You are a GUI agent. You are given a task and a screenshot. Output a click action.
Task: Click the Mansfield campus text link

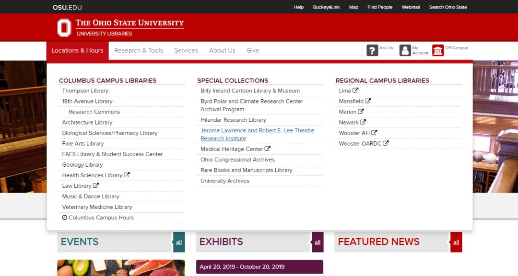pyautogui.click(x=351, y=101)
